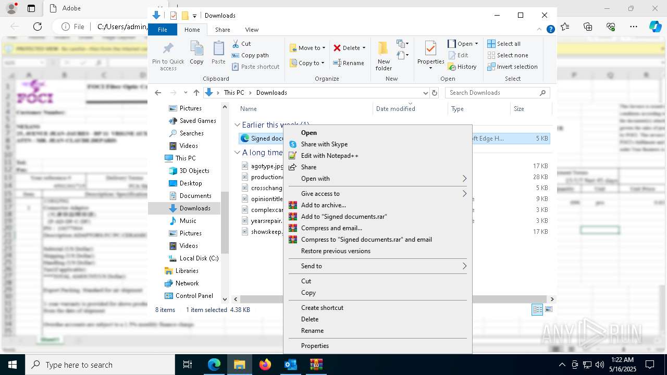Select Network in navigation pane
Screen dimensions: 667x375
point(181,283)
